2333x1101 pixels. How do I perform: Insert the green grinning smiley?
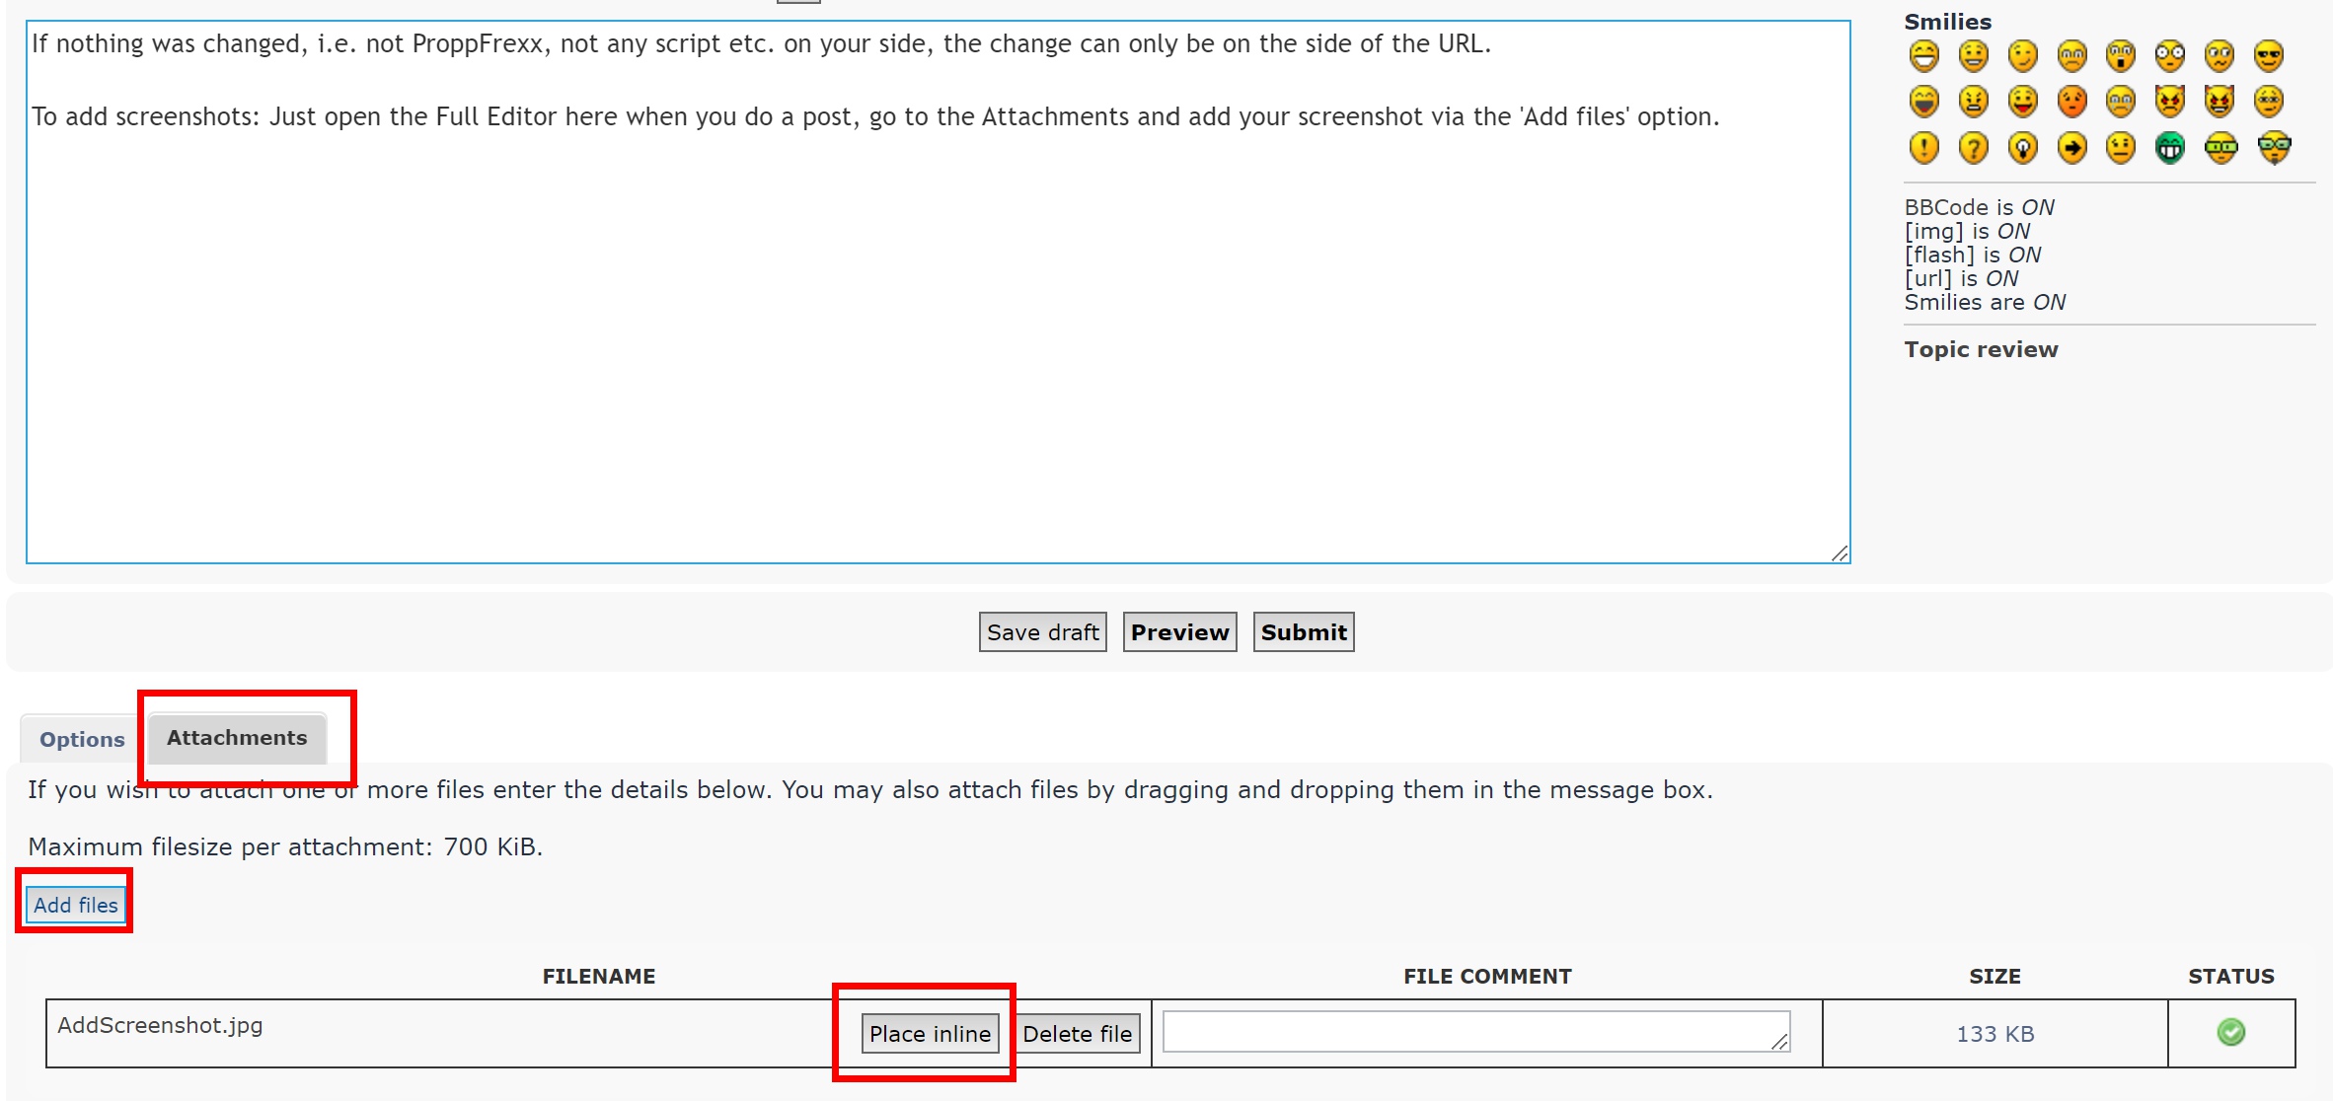[2169, 148]
